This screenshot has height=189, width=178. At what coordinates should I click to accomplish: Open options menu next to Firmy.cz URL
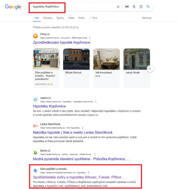pyautogui.click(x=90, y=38)
